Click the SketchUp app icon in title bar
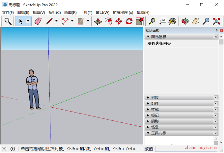 pyautogui.click(x=5, y=5)
